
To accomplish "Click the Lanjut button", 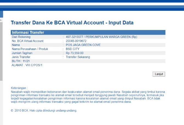I will [159, 74].
